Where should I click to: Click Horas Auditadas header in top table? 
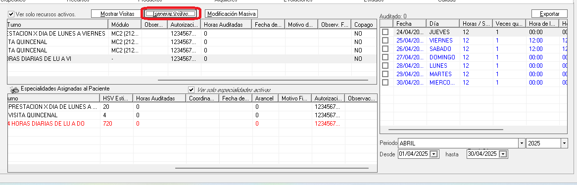[x=226, y=25]
